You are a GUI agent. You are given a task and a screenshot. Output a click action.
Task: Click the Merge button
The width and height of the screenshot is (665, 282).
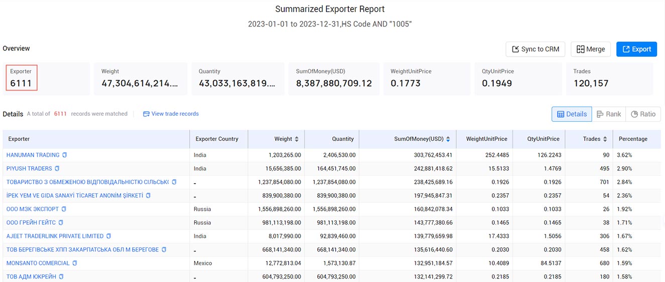click(591, 49)
